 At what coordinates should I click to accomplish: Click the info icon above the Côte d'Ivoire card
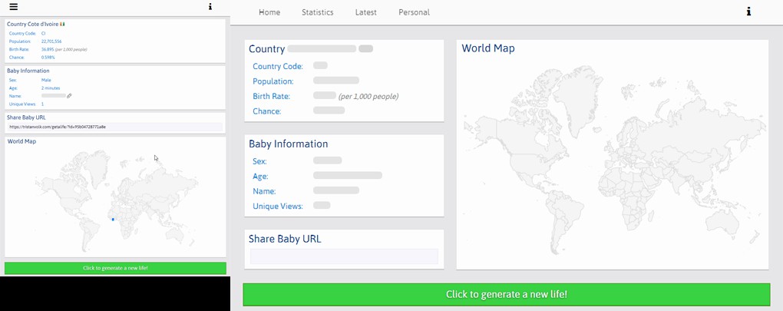tap(210, 7)
